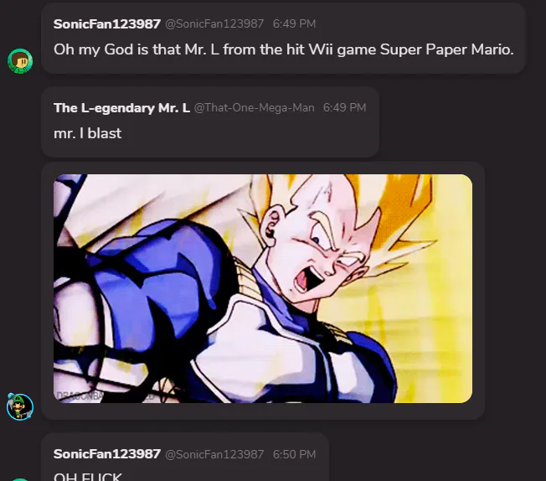This screenshot has height=481, width=546.
Task: Click SonicFan123987's green-haired avatar icon
Action: (20, 61)
